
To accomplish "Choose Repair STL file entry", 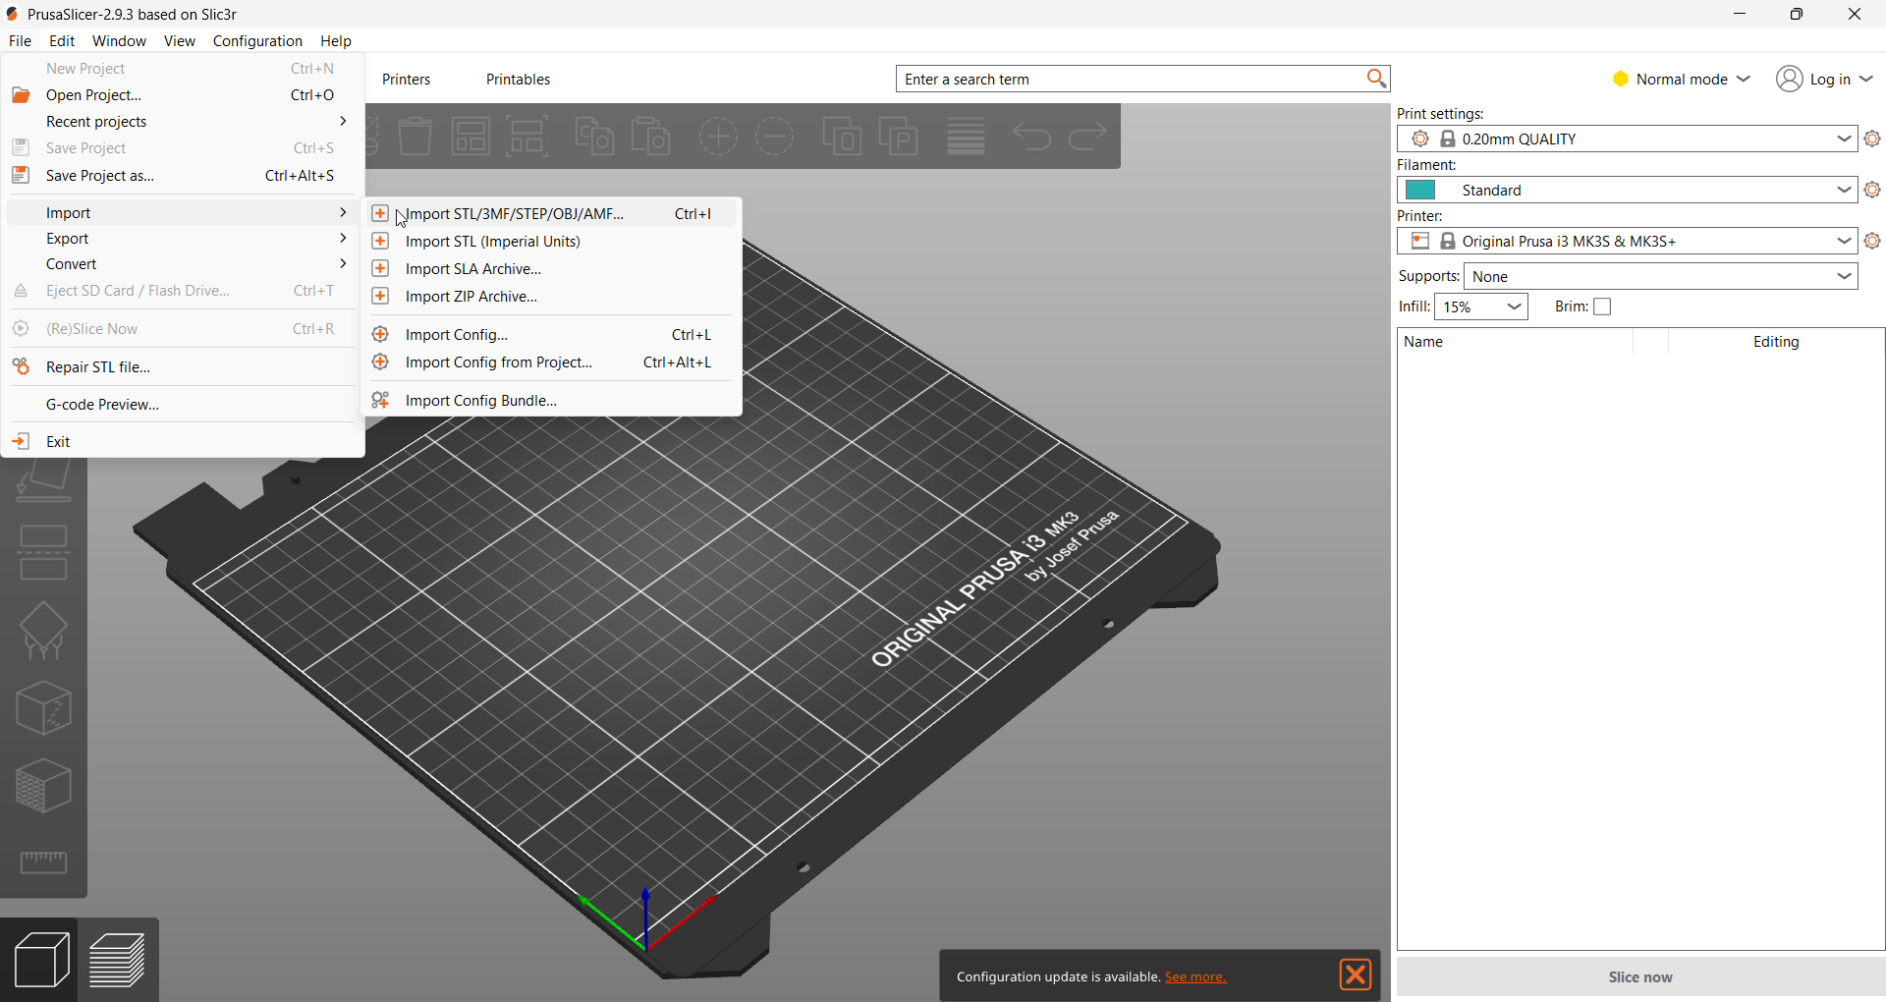I will [183, 367].
